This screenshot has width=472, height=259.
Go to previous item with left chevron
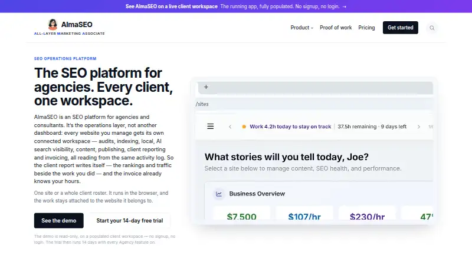[x=230, y=127]
